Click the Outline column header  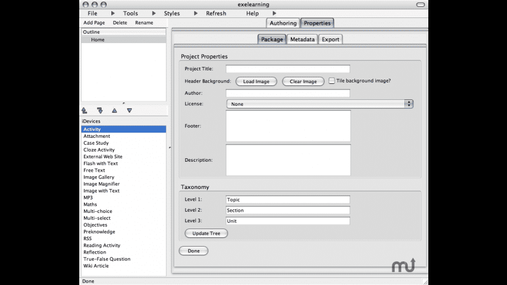tap(124, 32)
